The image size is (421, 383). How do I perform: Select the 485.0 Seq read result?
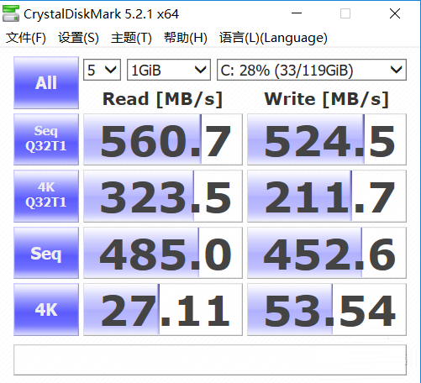163,253
